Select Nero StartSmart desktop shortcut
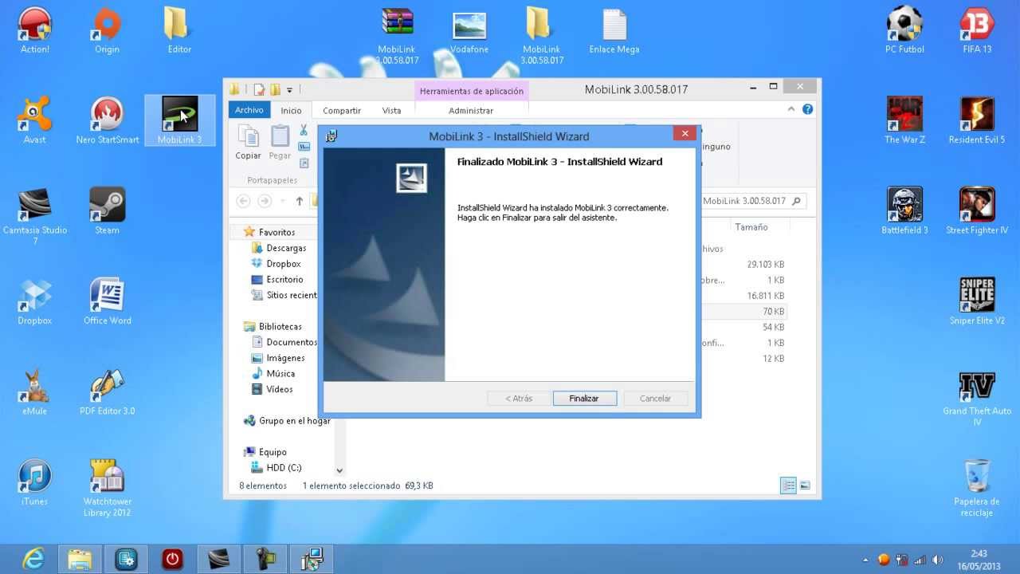 107,120
